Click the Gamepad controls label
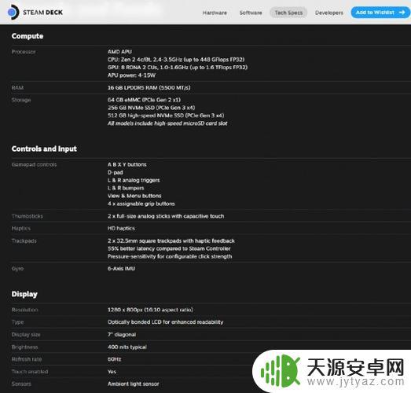Image resolution: width=411 pixels, height=393 pixels. [x=34, y=164]
